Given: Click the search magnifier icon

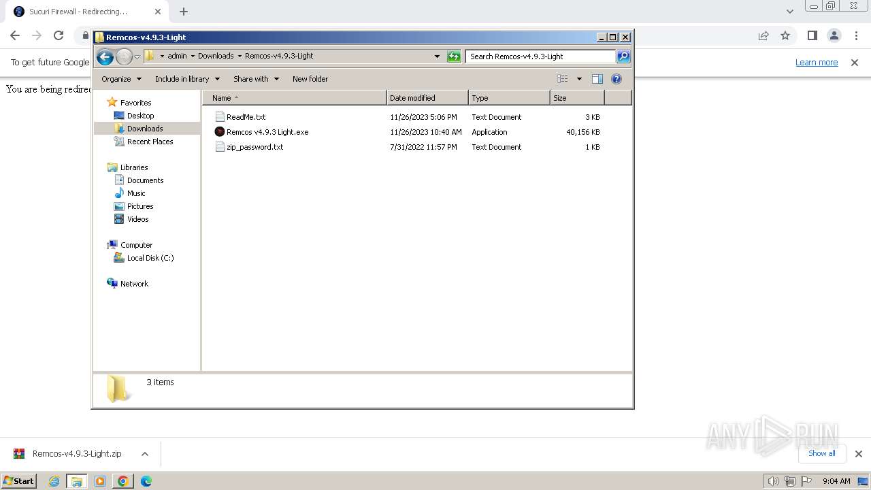Looking at the screenshot, I should [x=623, y=56].
